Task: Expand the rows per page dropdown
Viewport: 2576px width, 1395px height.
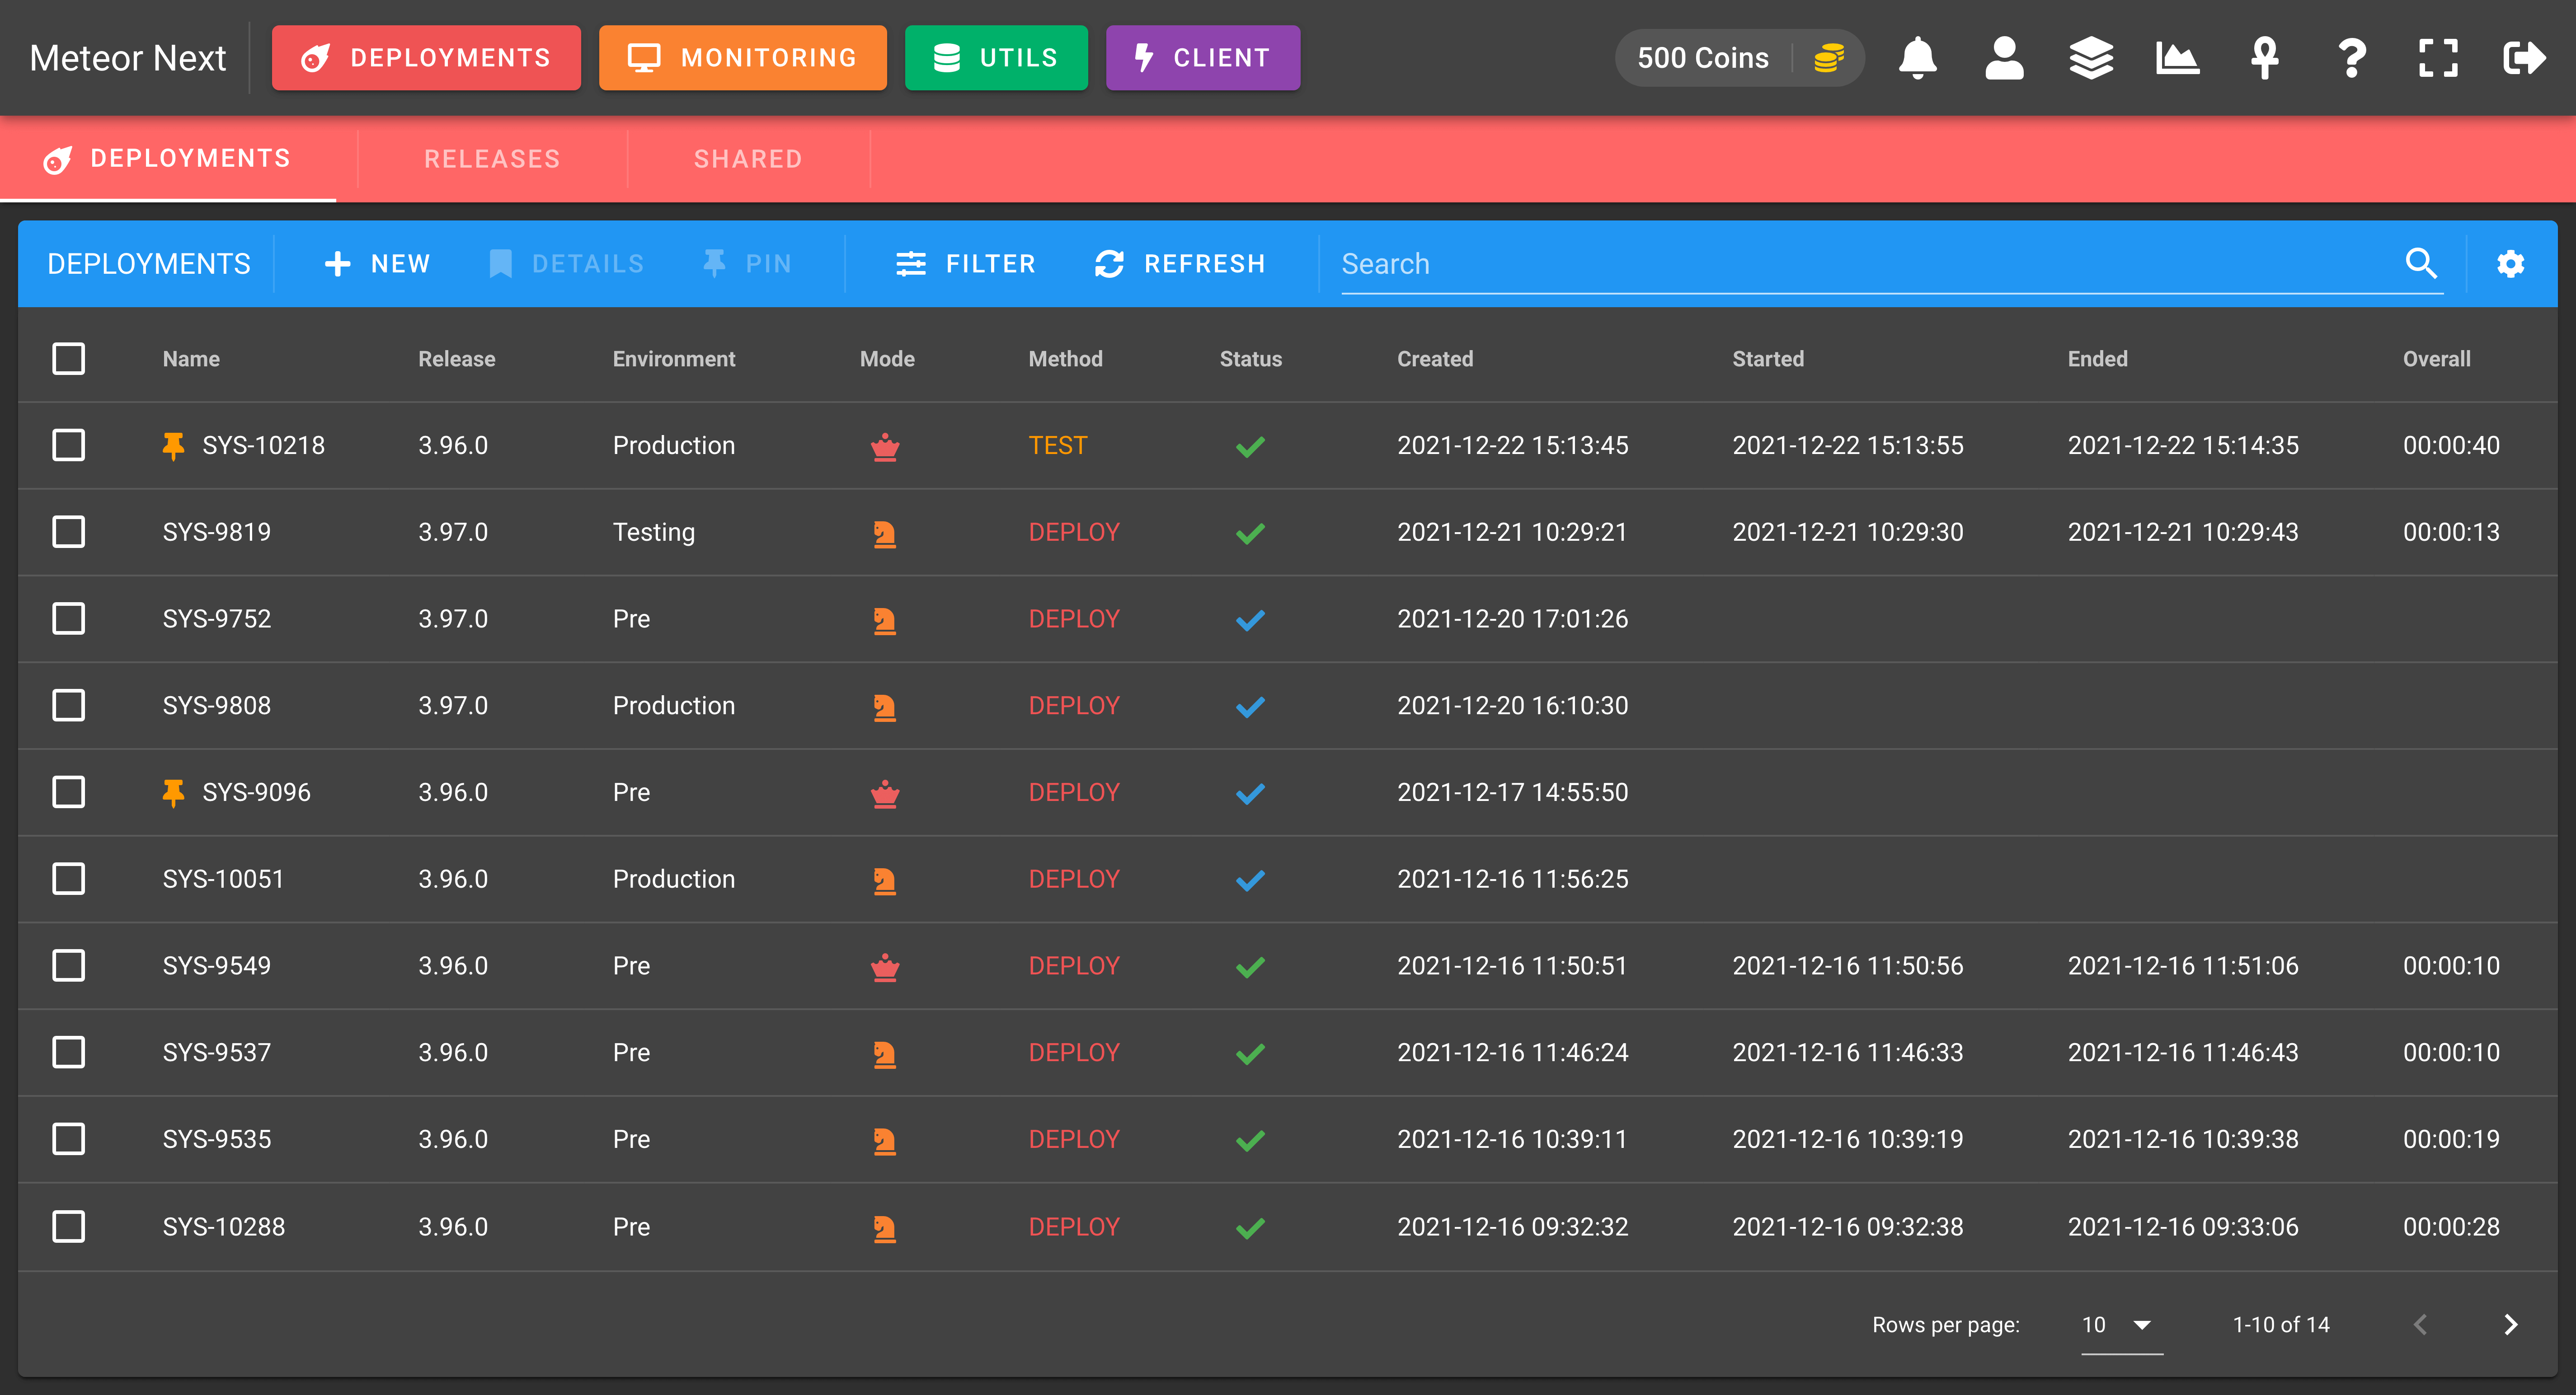Action: (x=2121, y=1325)
